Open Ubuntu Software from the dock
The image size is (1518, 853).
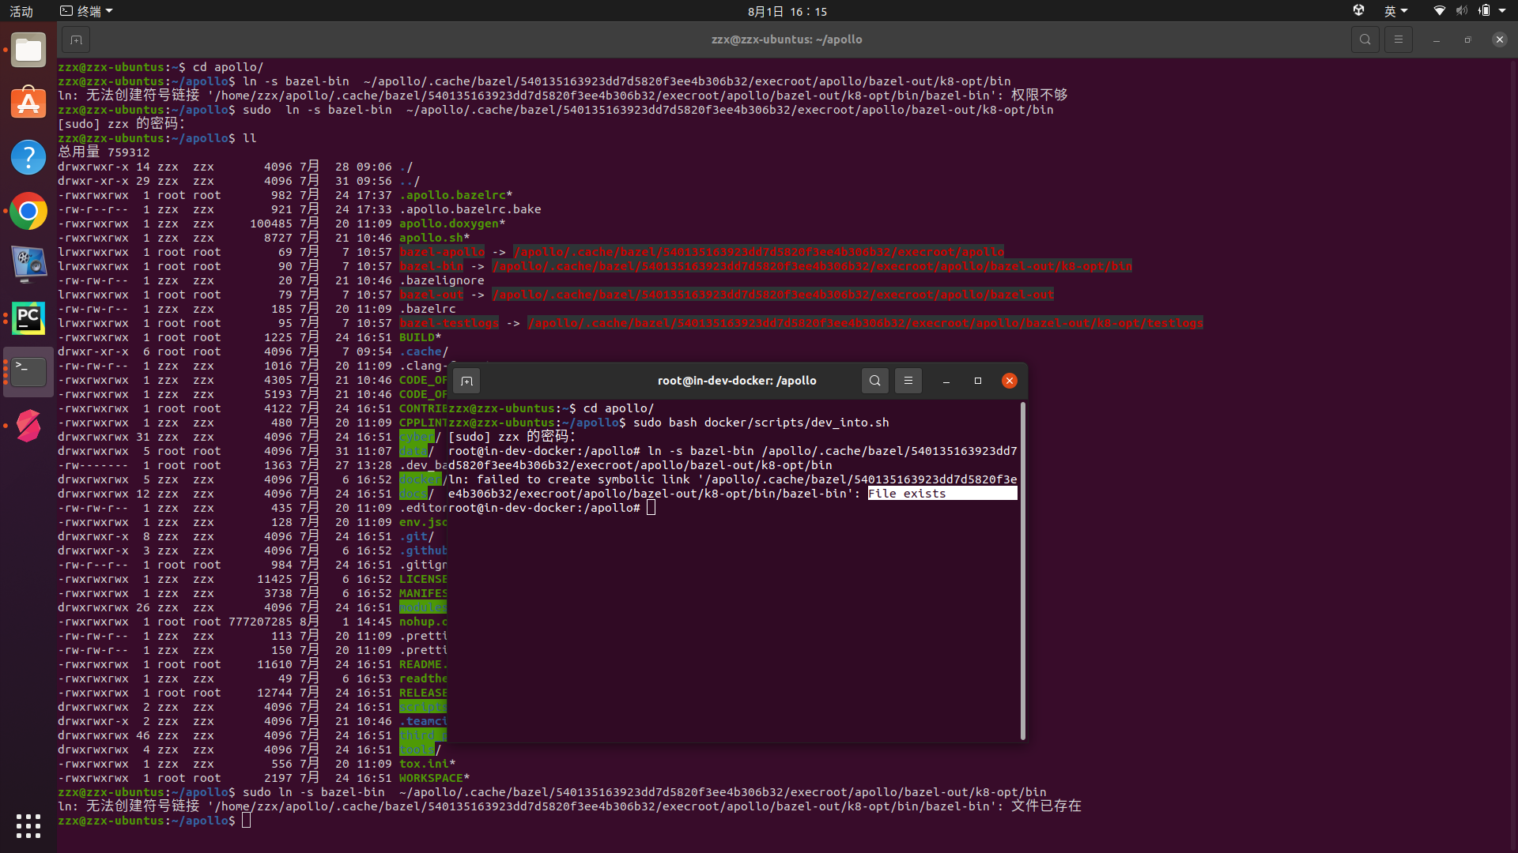28,103
